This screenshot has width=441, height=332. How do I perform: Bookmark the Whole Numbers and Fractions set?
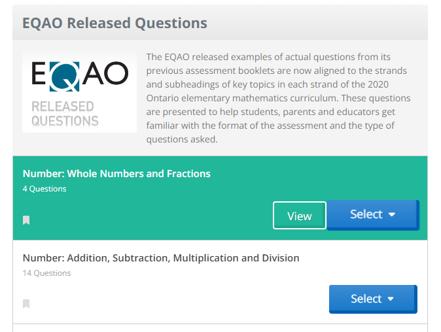pyautogui.click(x=26, y=220)
